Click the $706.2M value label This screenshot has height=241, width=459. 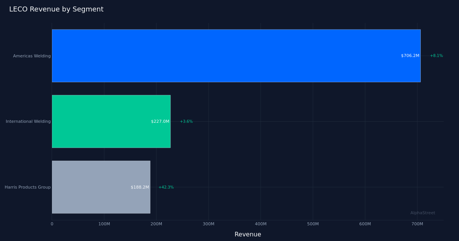(x=410, y=56)
